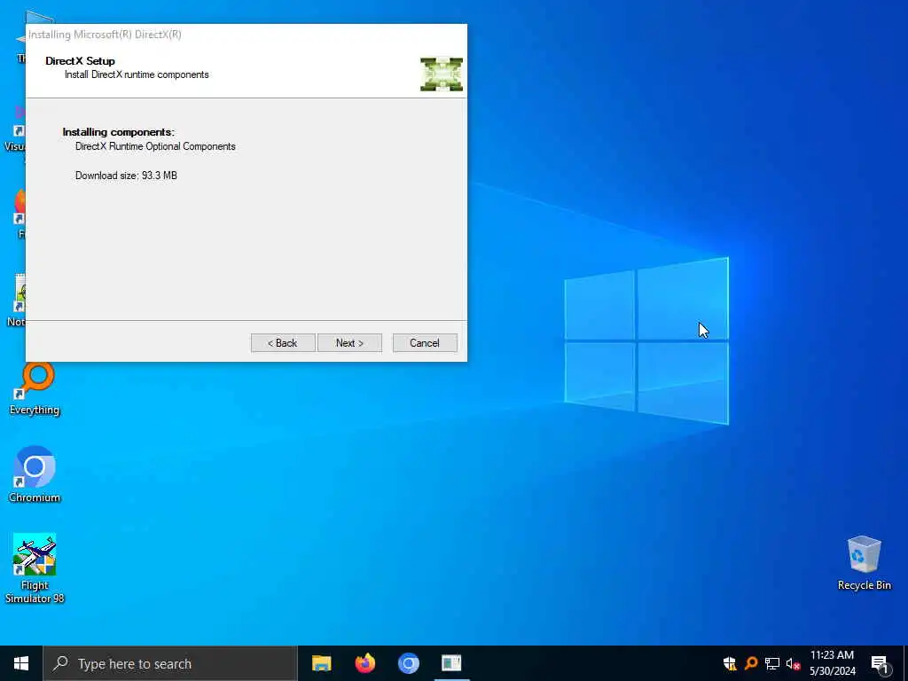The height and width of the screenshot is (681, 908).
Task: Click 'Installing components:' heading
Action: tap(118, 132)
